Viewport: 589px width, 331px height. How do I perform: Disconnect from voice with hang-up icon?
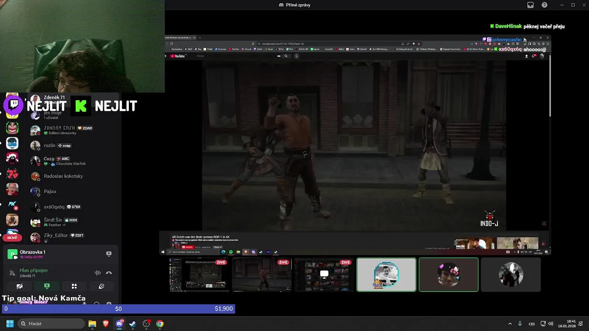[109, 273]
